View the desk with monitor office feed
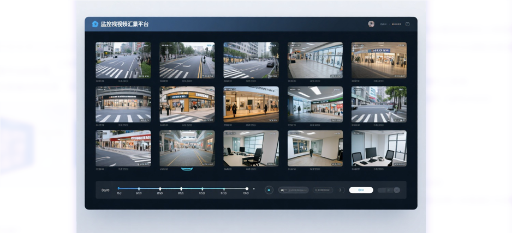 378,148
